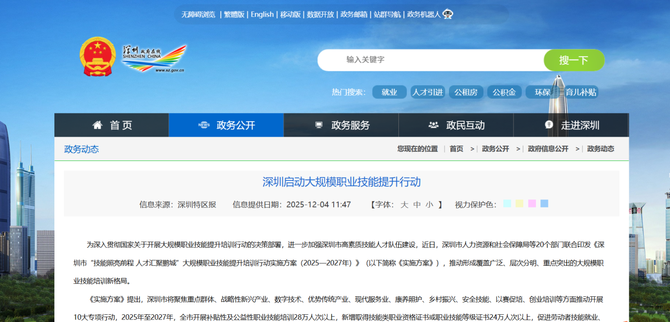Set font size to 中 (medium)
The height and width of the screenshot is (322, 670).
[x=417, y=205]
